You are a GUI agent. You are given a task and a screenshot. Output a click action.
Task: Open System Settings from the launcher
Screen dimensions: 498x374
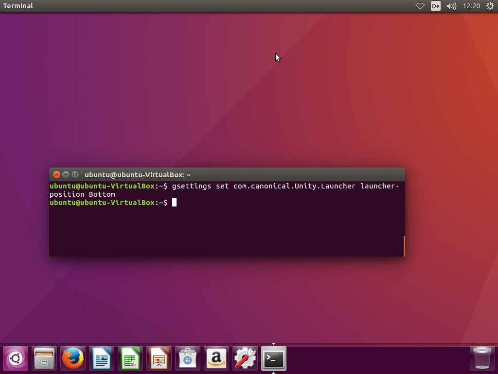tap(245, 358)
